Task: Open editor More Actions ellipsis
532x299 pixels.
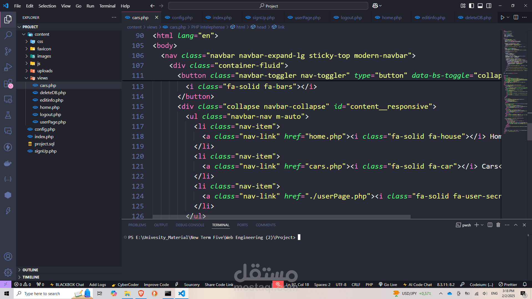Action: coord(524,17)
